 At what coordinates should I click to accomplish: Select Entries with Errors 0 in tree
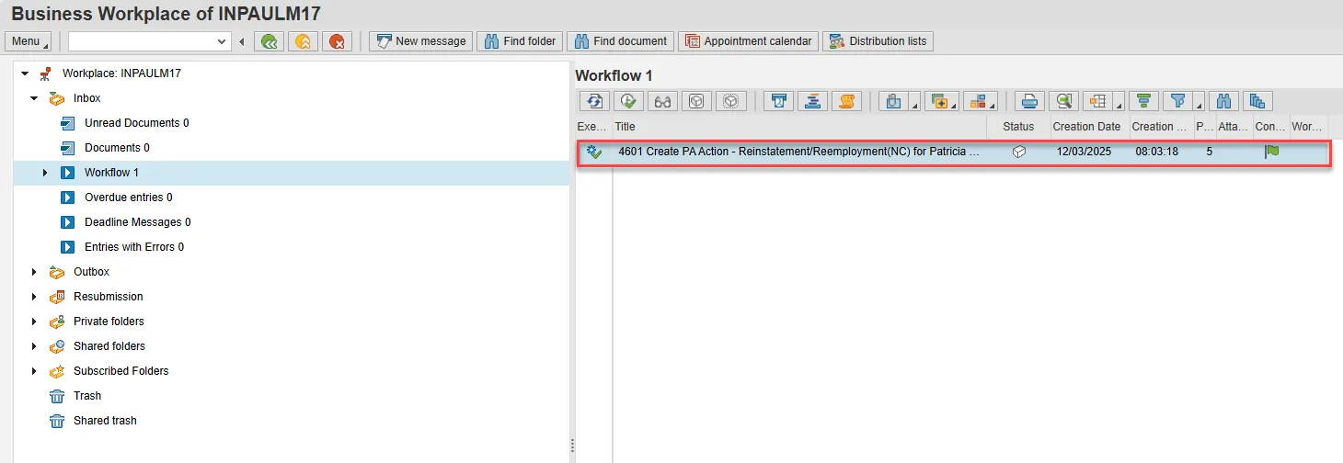134,247
